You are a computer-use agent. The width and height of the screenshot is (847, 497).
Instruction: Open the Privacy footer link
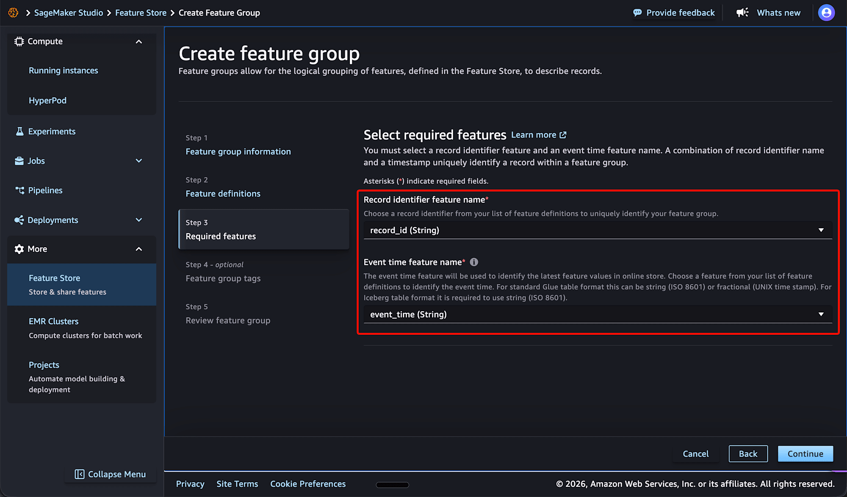point(190,484)
